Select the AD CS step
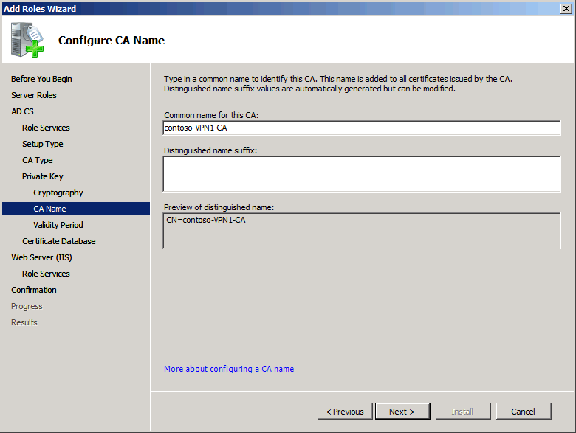 (x=22, y=111)
